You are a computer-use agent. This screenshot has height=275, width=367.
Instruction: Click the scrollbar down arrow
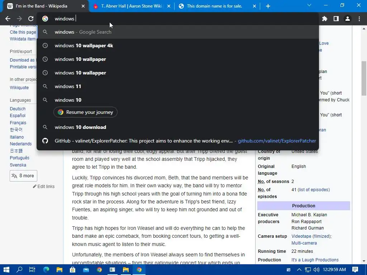364,261
